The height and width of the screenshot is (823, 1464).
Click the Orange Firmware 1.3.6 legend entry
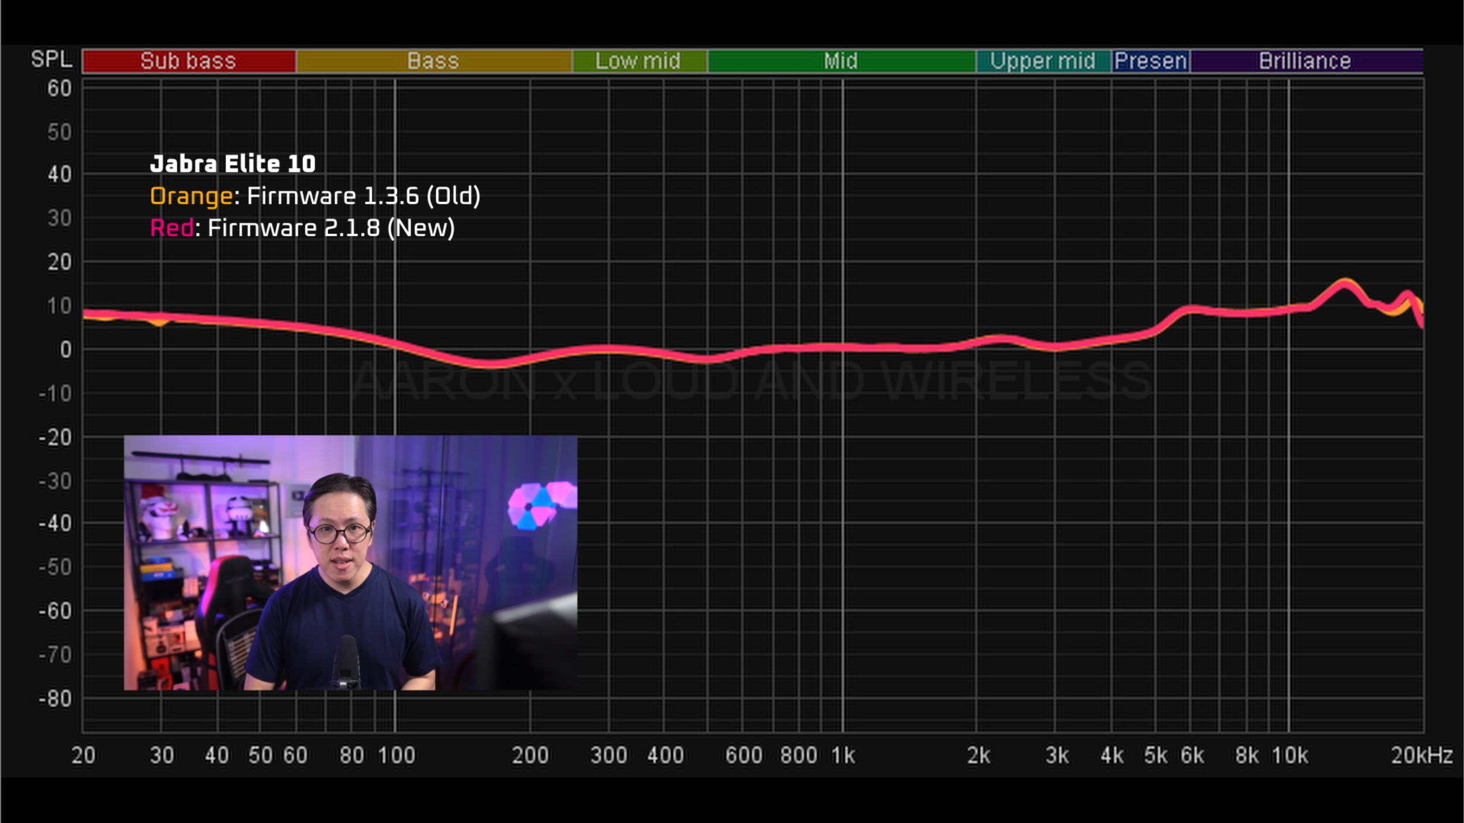click(x=315, y=196)
